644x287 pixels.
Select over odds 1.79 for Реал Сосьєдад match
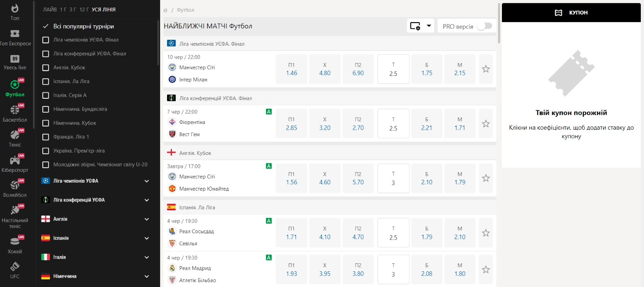tap(427, 233)
